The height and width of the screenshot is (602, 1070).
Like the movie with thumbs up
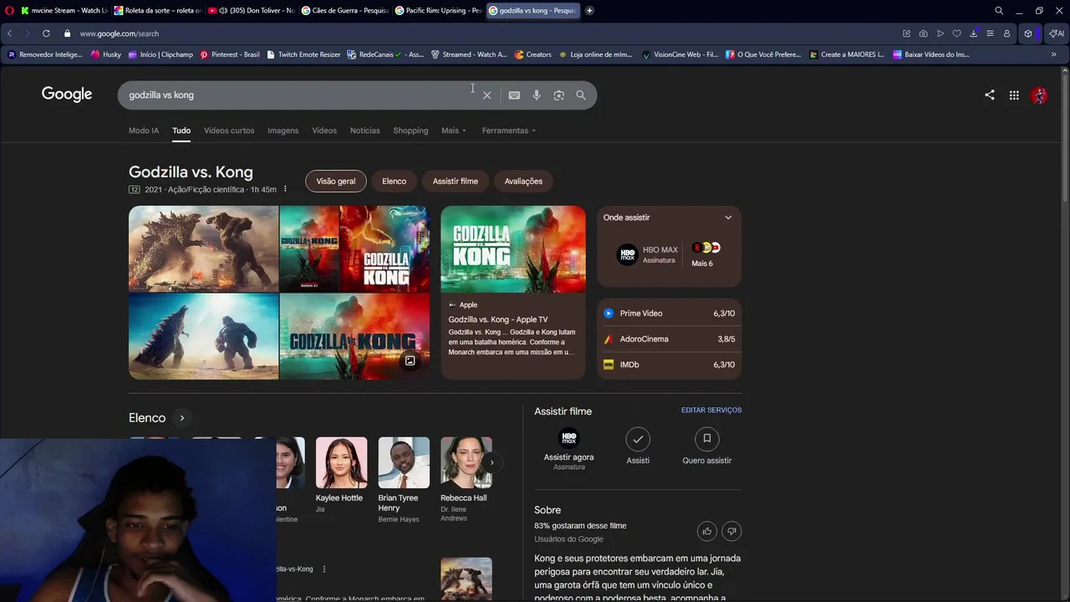pos(707,531)
